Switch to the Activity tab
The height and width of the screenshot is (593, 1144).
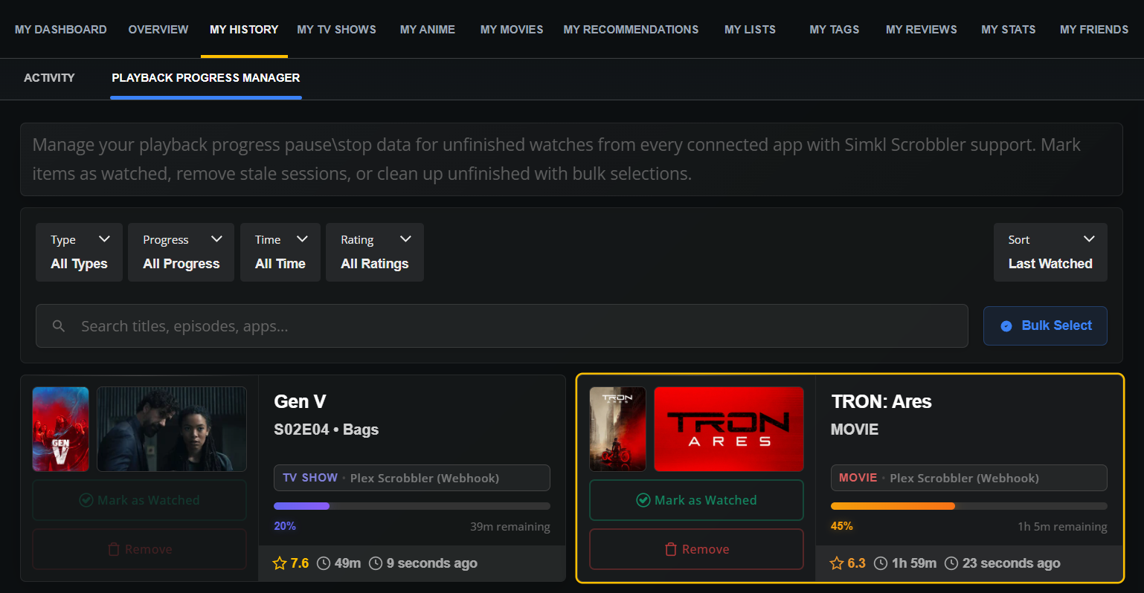click(49, 78)
